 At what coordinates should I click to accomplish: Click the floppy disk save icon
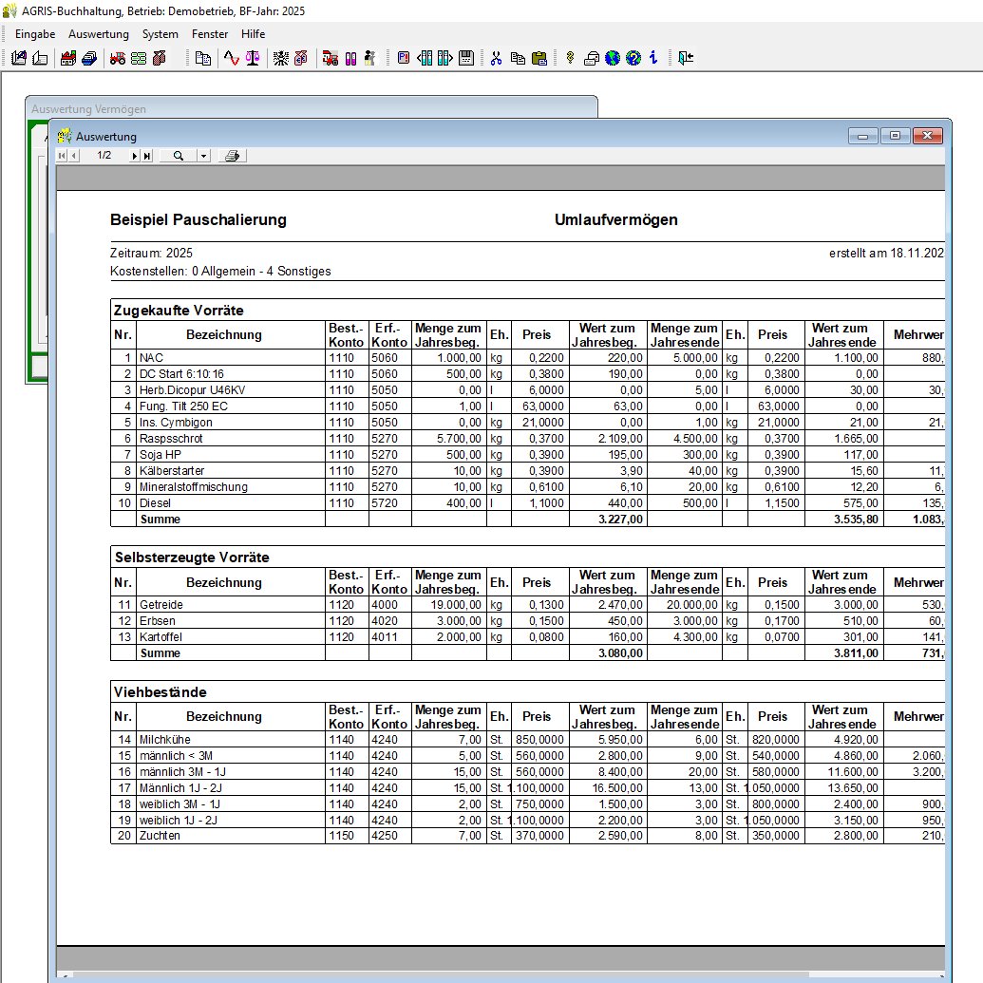tap(465, 58)
